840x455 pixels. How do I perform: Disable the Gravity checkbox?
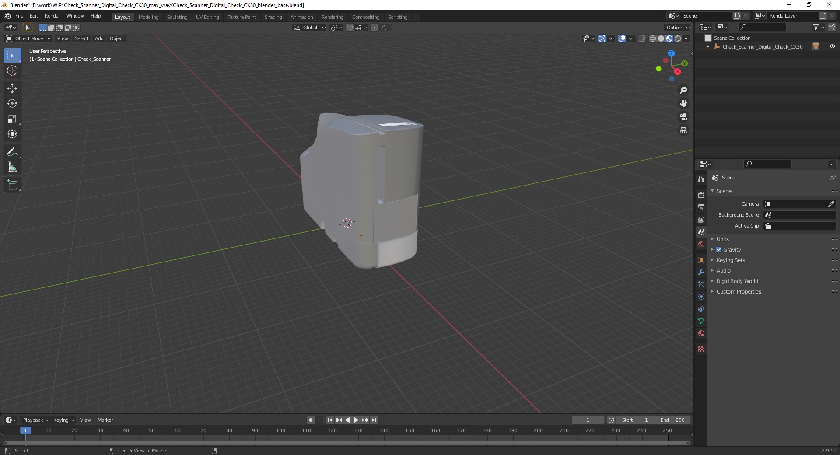(x=719, y=249)
